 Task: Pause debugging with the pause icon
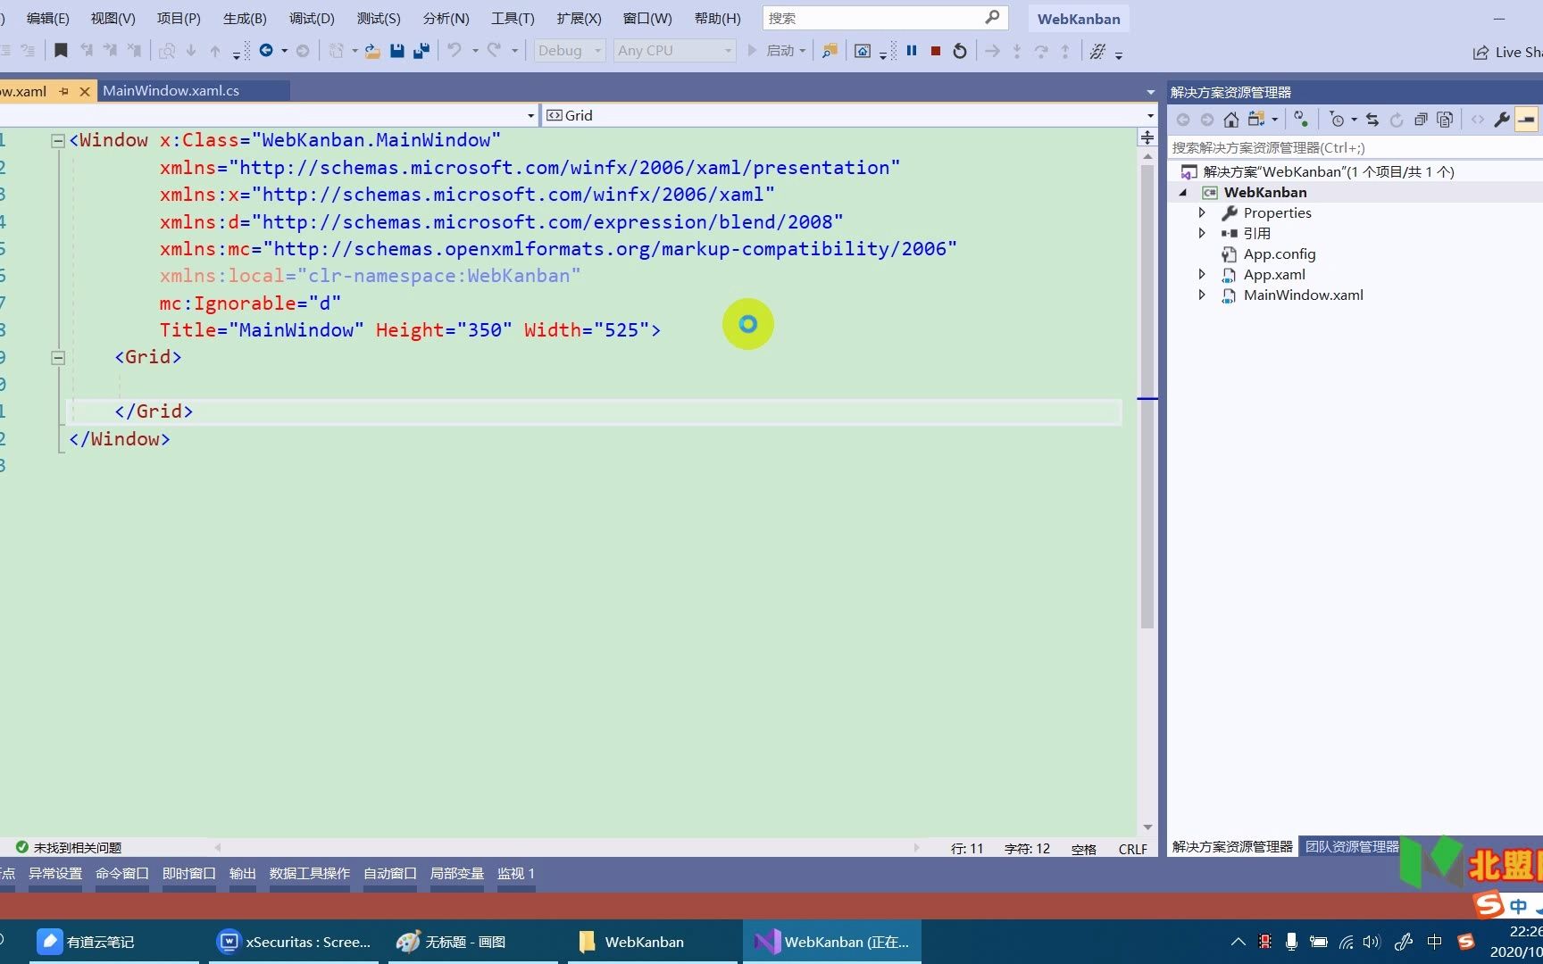pos(912,51)
